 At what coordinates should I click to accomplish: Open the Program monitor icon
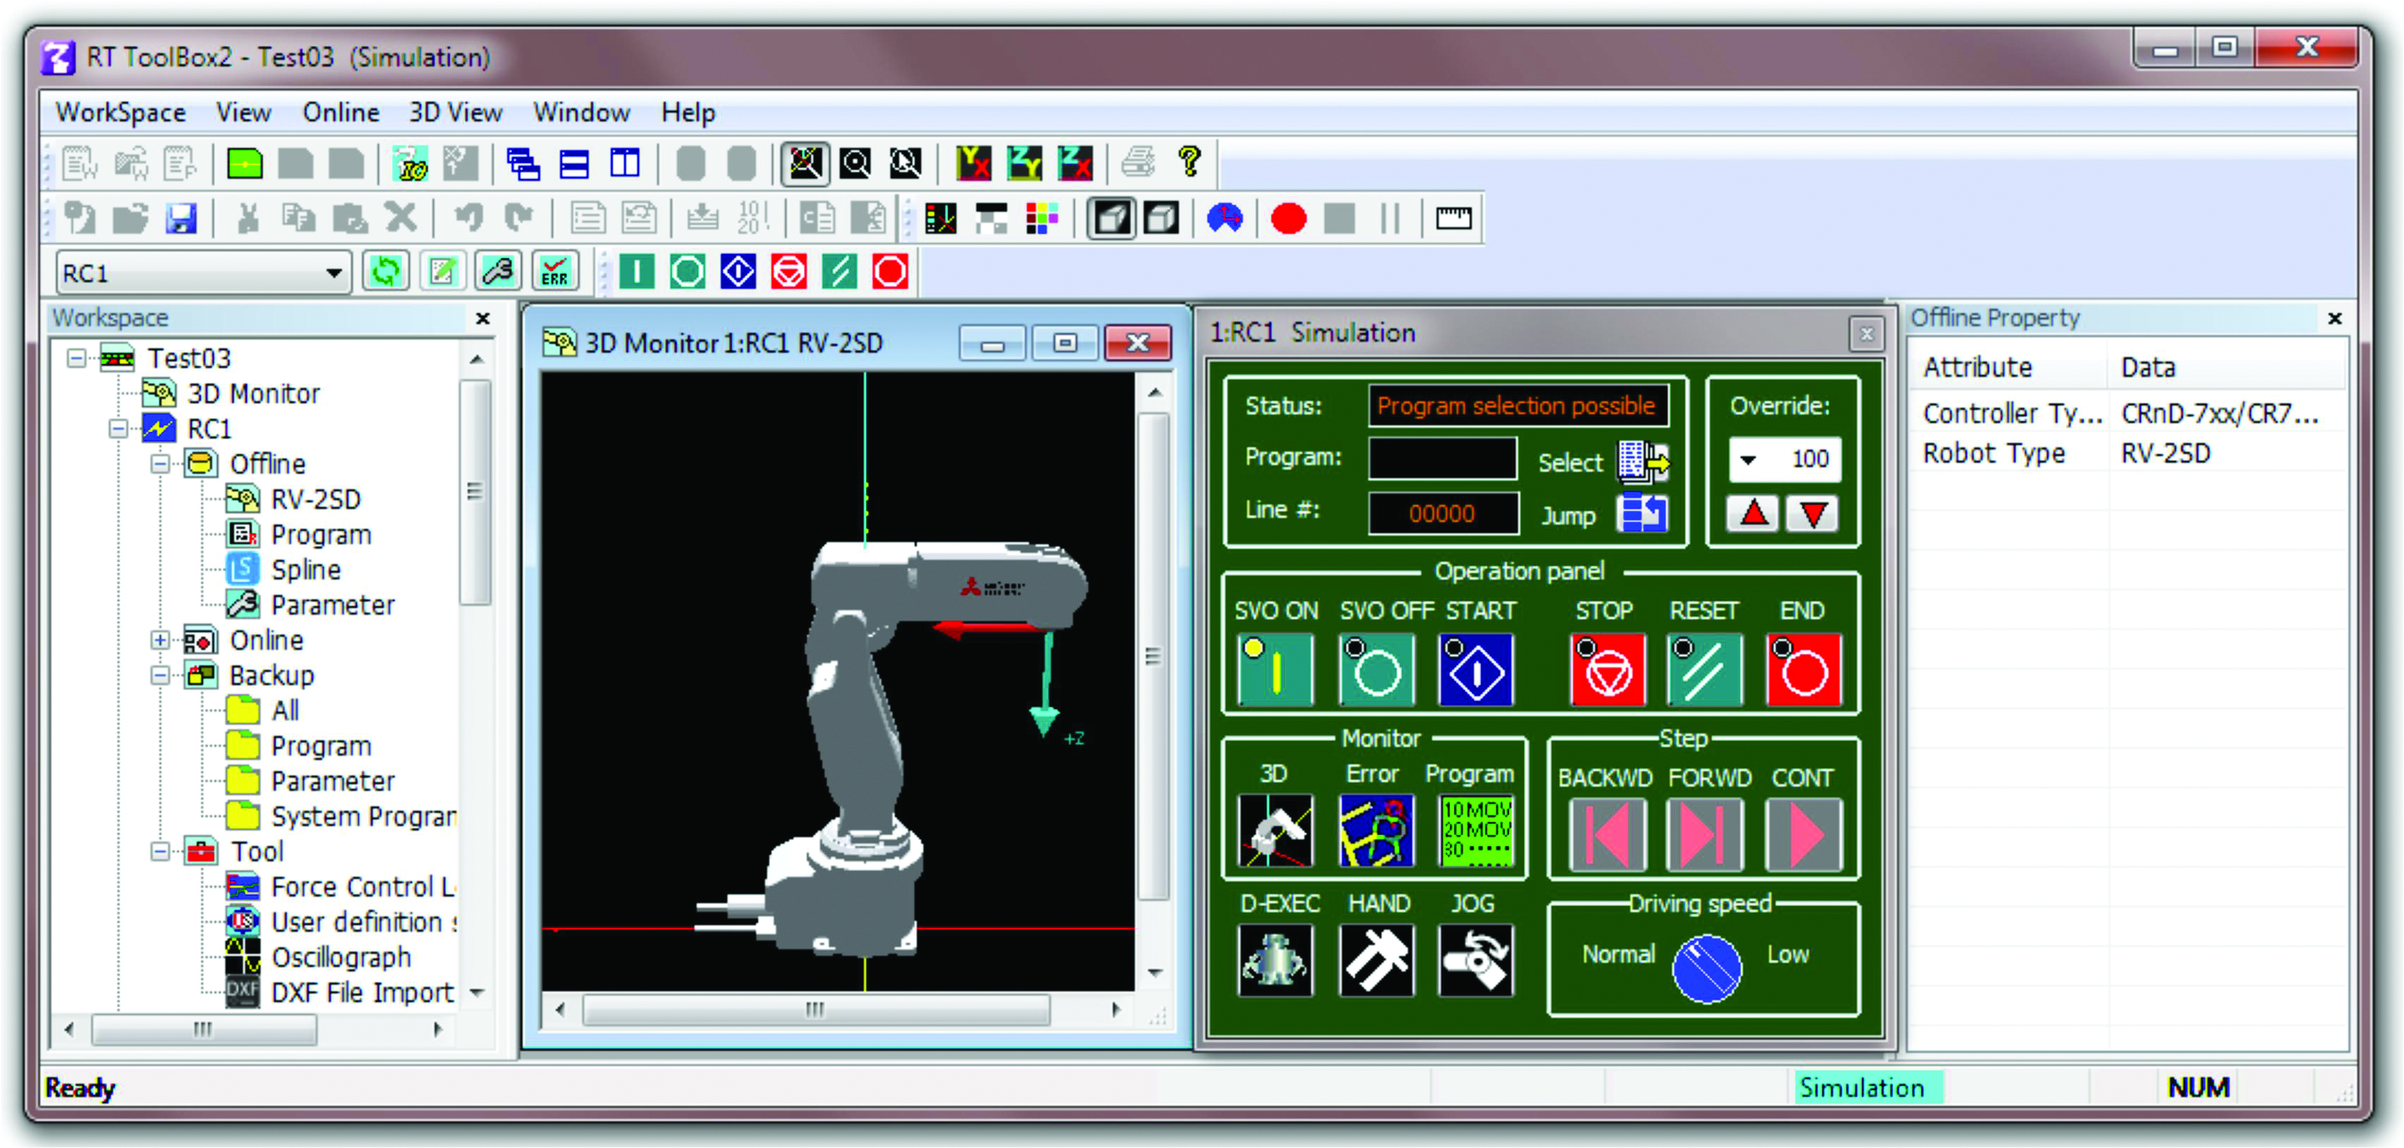(1475, 830)
